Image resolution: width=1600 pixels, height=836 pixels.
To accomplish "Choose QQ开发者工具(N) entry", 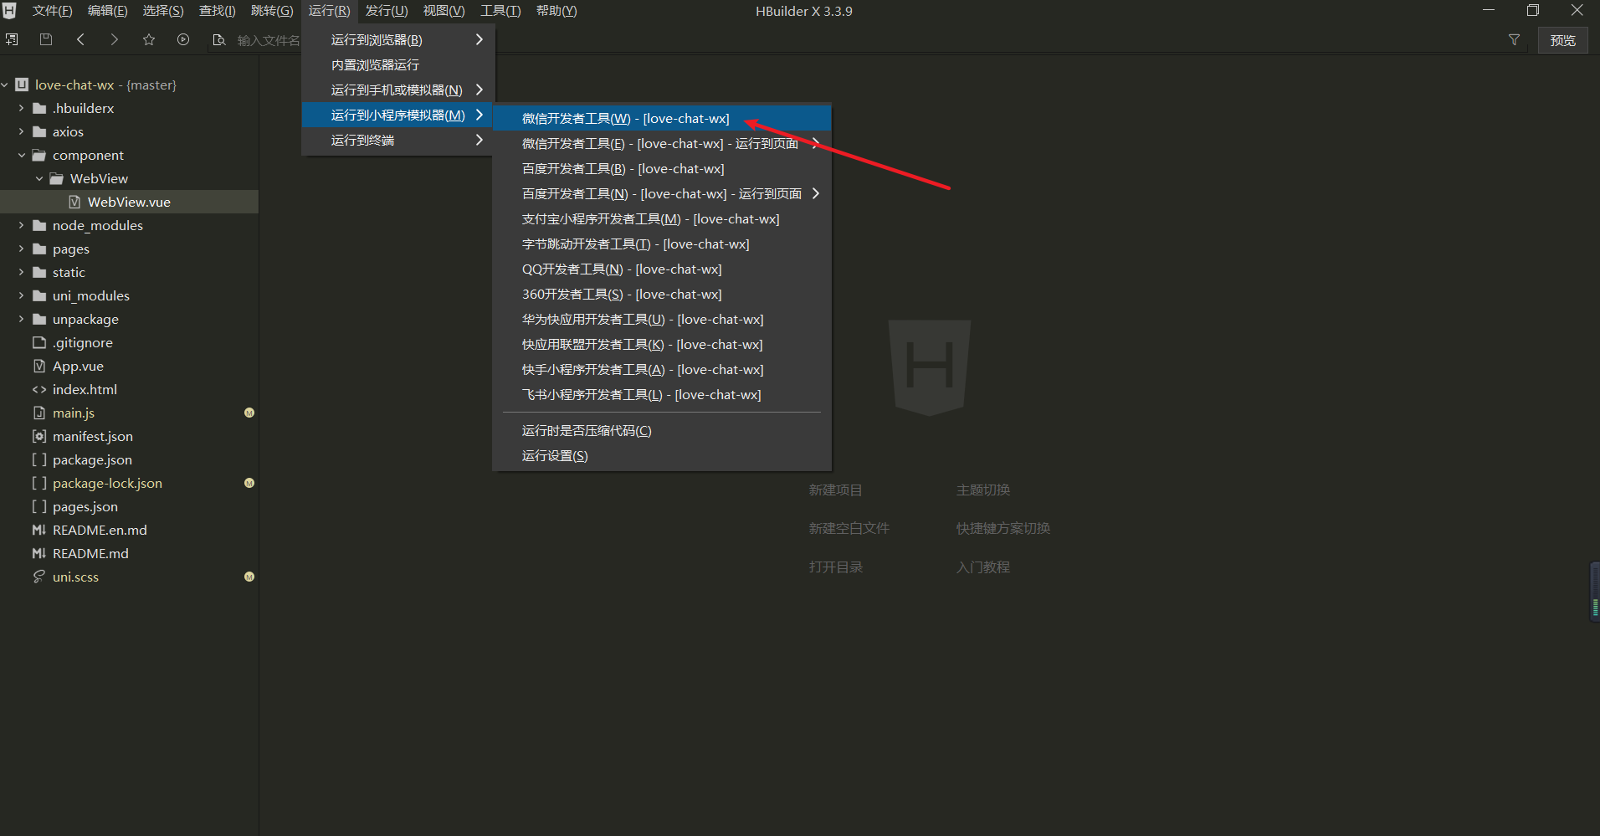I will pyautogui.click(x=662, y=269).
